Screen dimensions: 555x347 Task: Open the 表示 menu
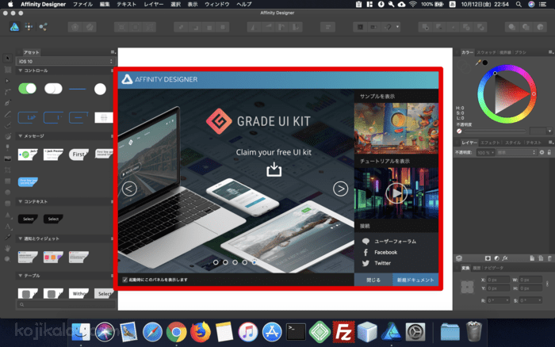tap(193, 4)
